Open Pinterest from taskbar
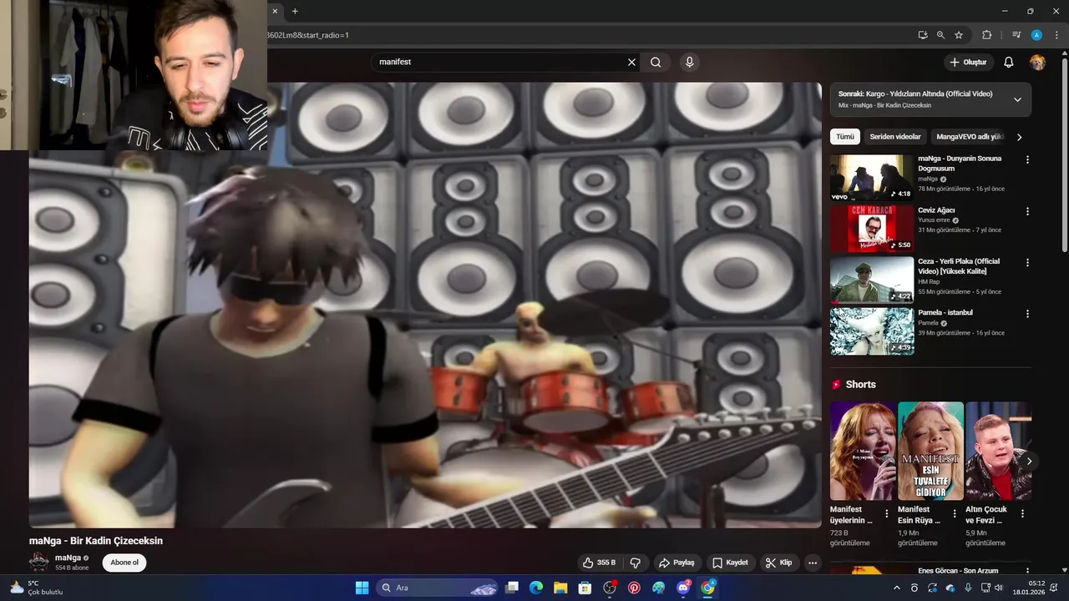Viewport: 1069px width, 601px height. [x=634, y=588]
